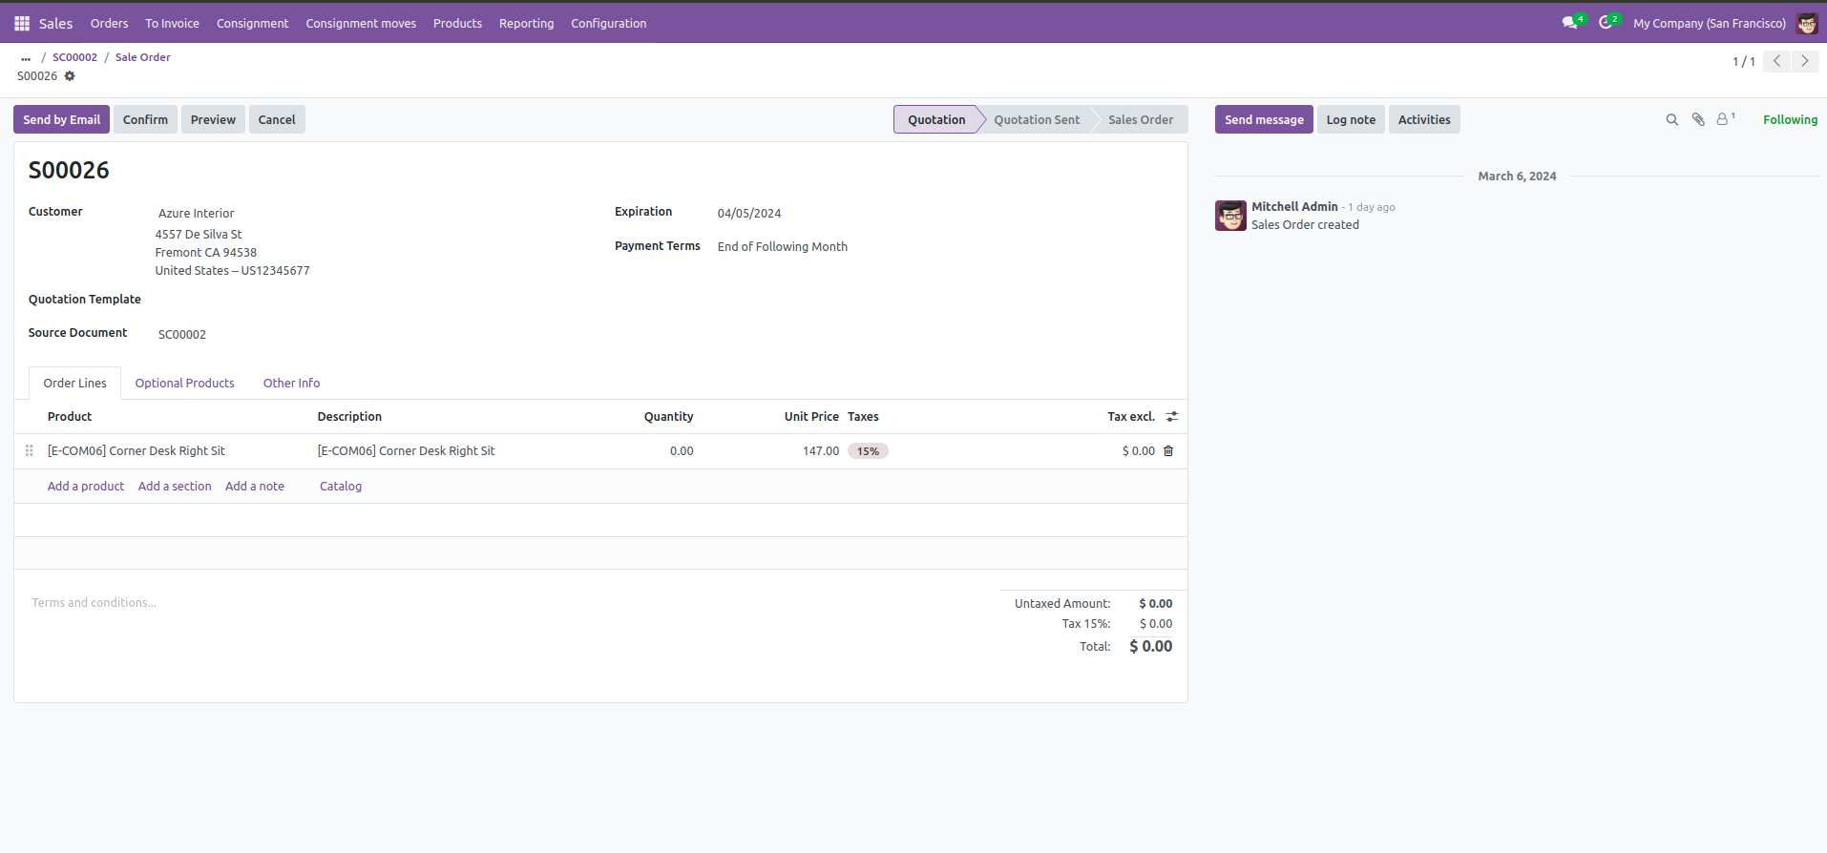The image size is (1827, 853).
Task: Open the Configuration menu
Action: 608,23
